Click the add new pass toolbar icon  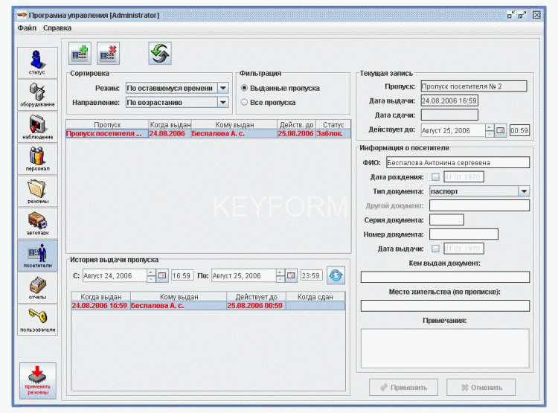(80, 54)
